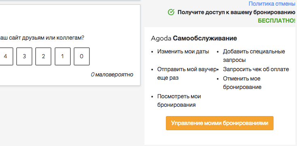Click the БЕСПЛАТНО! green label
The width and height of the screenshot is (297, 146).
[276, 21]
